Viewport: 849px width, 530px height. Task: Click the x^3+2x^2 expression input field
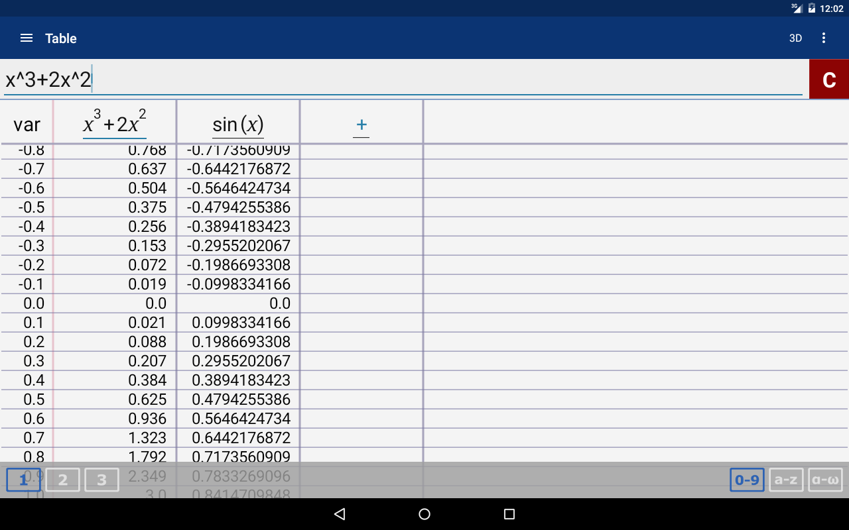point(398,79)
